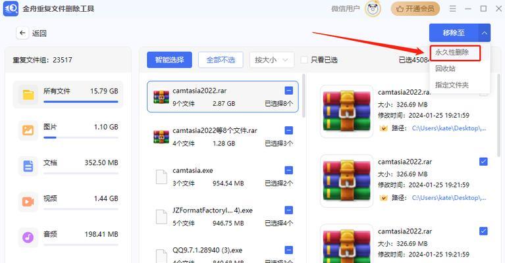
Task: Open the 按大小 sort dropdown
Action: coord(272,60)
